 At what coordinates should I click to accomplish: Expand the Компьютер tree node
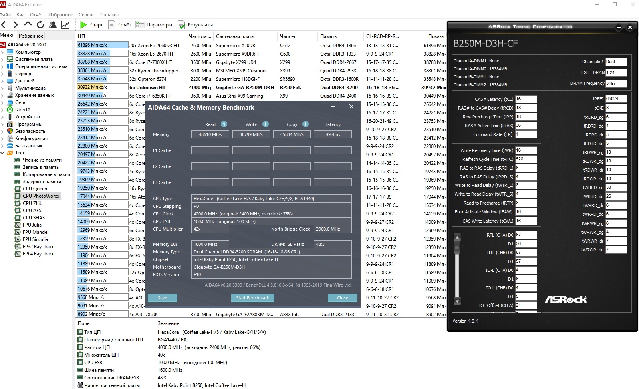(2, 52)
